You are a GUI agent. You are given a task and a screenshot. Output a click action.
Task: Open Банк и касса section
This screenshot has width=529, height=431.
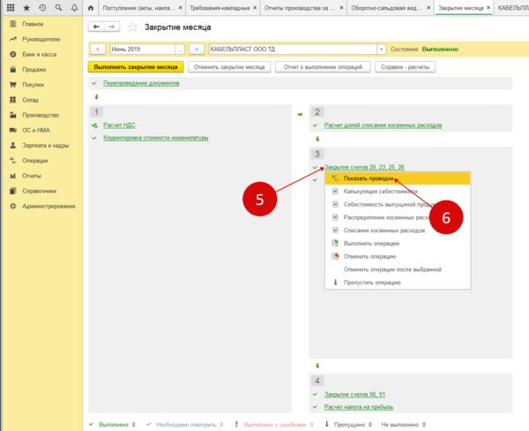point(39,55)
